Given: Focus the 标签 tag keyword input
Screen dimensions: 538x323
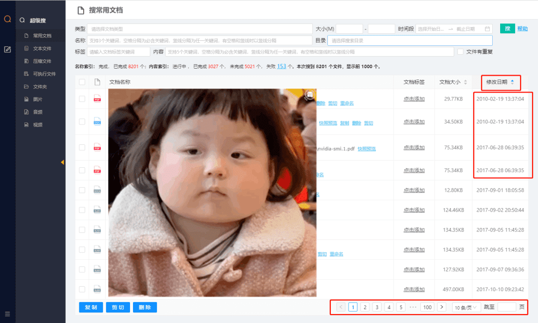Looking at the screenshot, I should coord(119,52).
